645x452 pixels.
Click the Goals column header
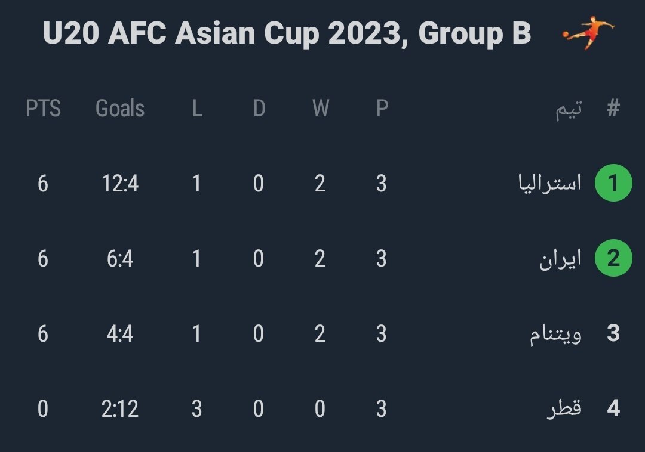(120, 109)
